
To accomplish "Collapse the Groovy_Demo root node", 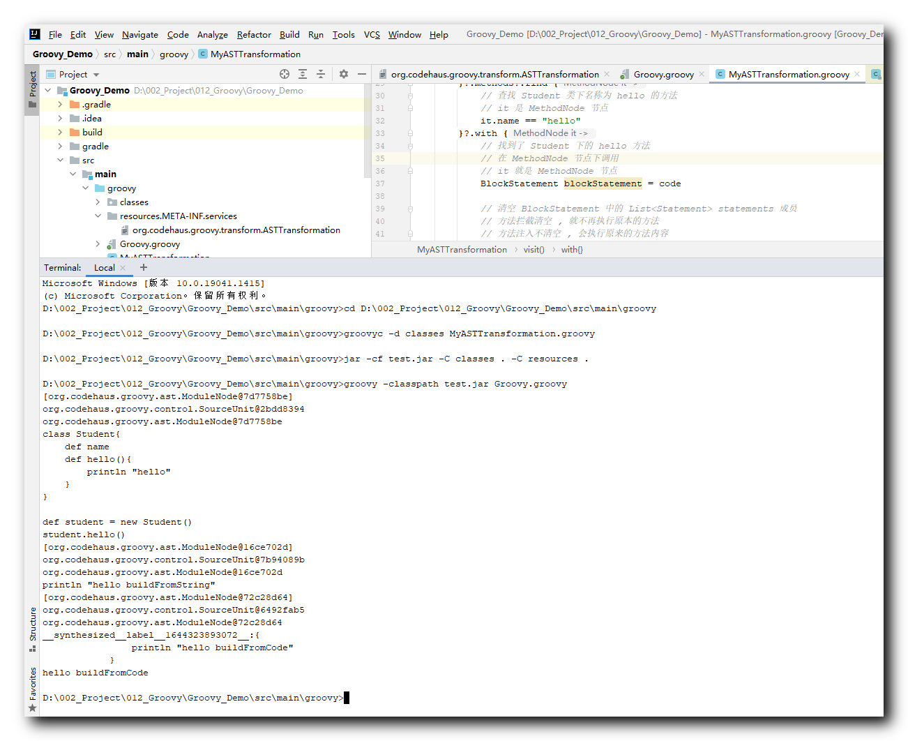I will coord(47,91).
